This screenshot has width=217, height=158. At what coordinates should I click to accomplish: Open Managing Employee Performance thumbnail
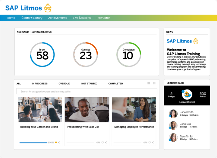coord(134,110)
